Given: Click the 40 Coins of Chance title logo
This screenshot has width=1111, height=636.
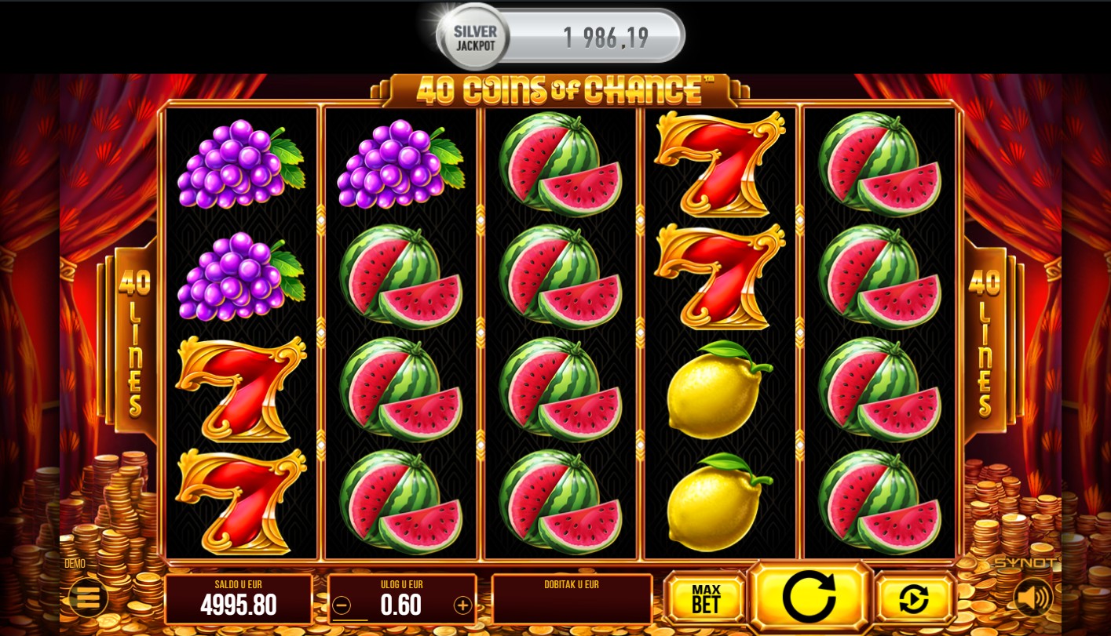Looking at the screenshot, I should pos(559,90).
